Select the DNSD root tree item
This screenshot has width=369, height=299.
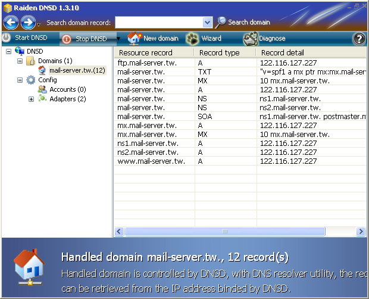click(x=35, y=51)
